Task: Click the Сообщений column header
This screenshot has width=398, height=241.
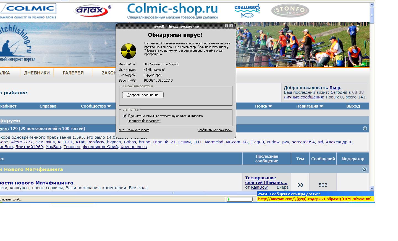Action: pos(323,159)
